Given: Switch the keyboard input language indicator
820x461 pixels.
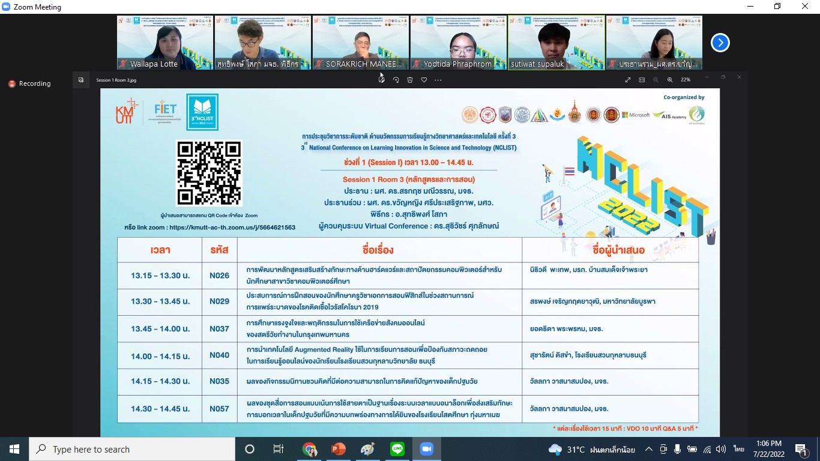Looking at the screenshot, I should pos(738,450).
